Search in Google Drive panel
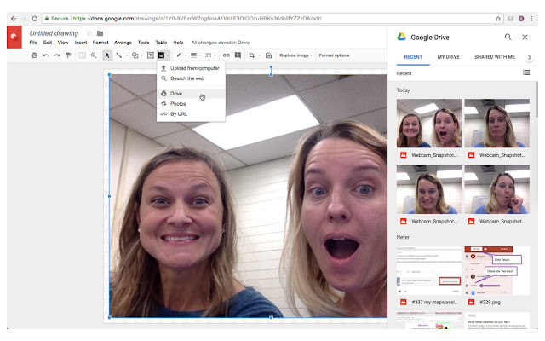The image size is (545, 341). coord(508,37)
